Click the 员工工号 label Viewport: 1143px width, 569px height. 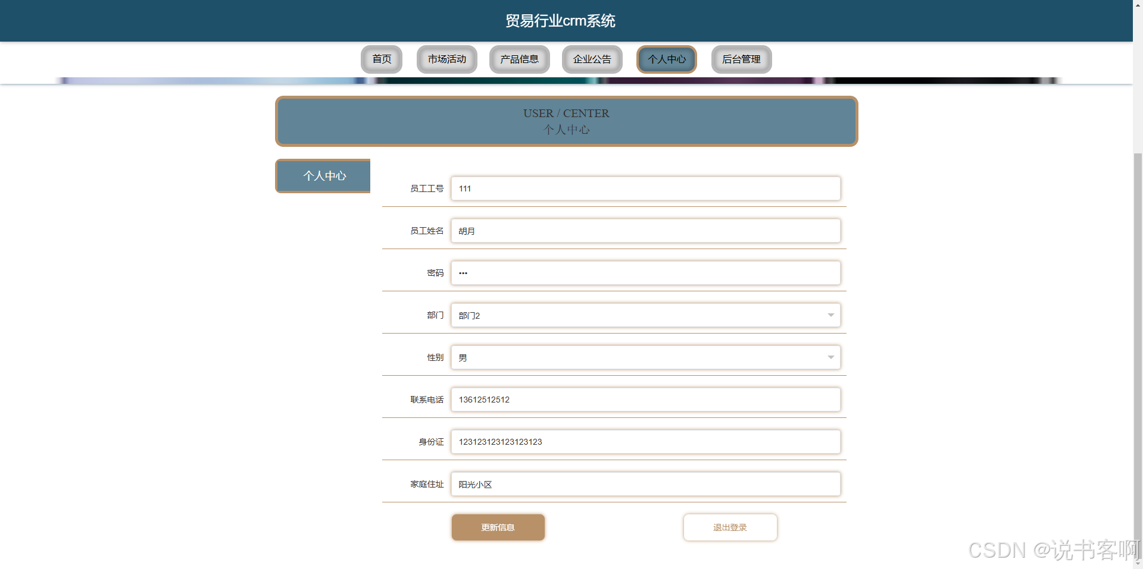pos(427,188)
